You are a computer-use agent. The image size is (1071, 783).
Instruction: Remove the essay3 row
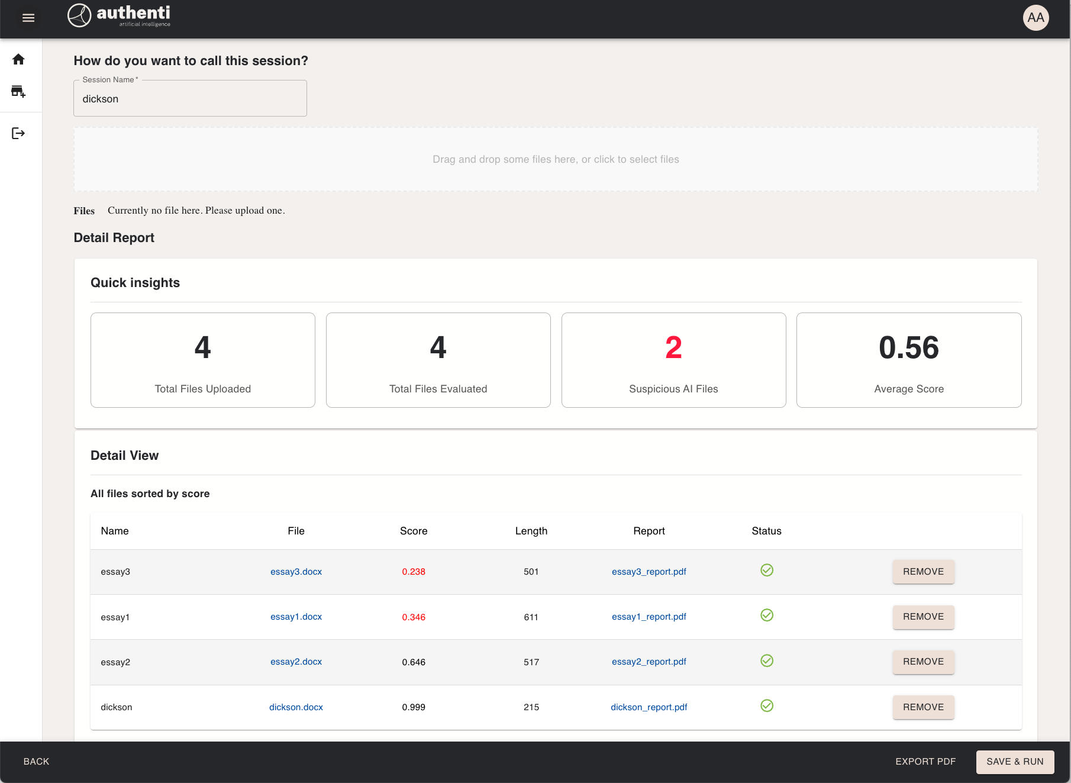tap(923, 572)
